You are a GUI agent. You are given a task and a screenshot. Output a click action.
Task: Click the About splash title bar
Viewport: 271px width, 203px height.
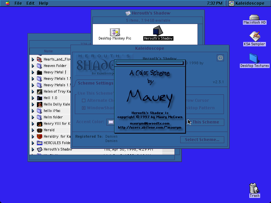[x=150, y=63]
